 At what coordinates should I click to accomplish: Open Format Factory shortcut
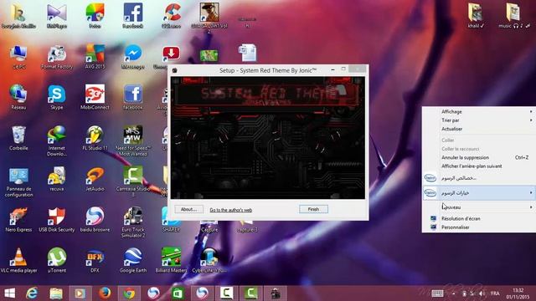57,57
